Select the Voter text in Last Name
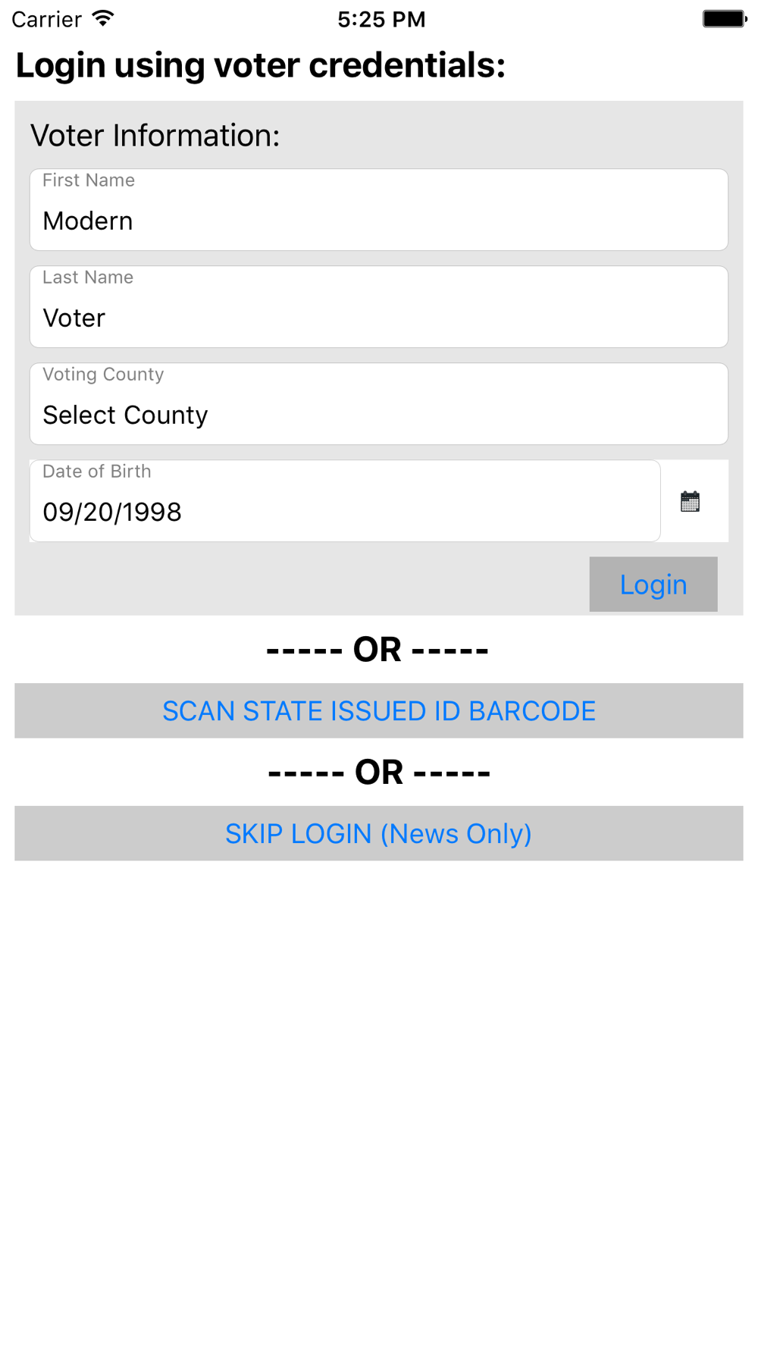This screenshot has width=758, height=1348. (74, 318)
